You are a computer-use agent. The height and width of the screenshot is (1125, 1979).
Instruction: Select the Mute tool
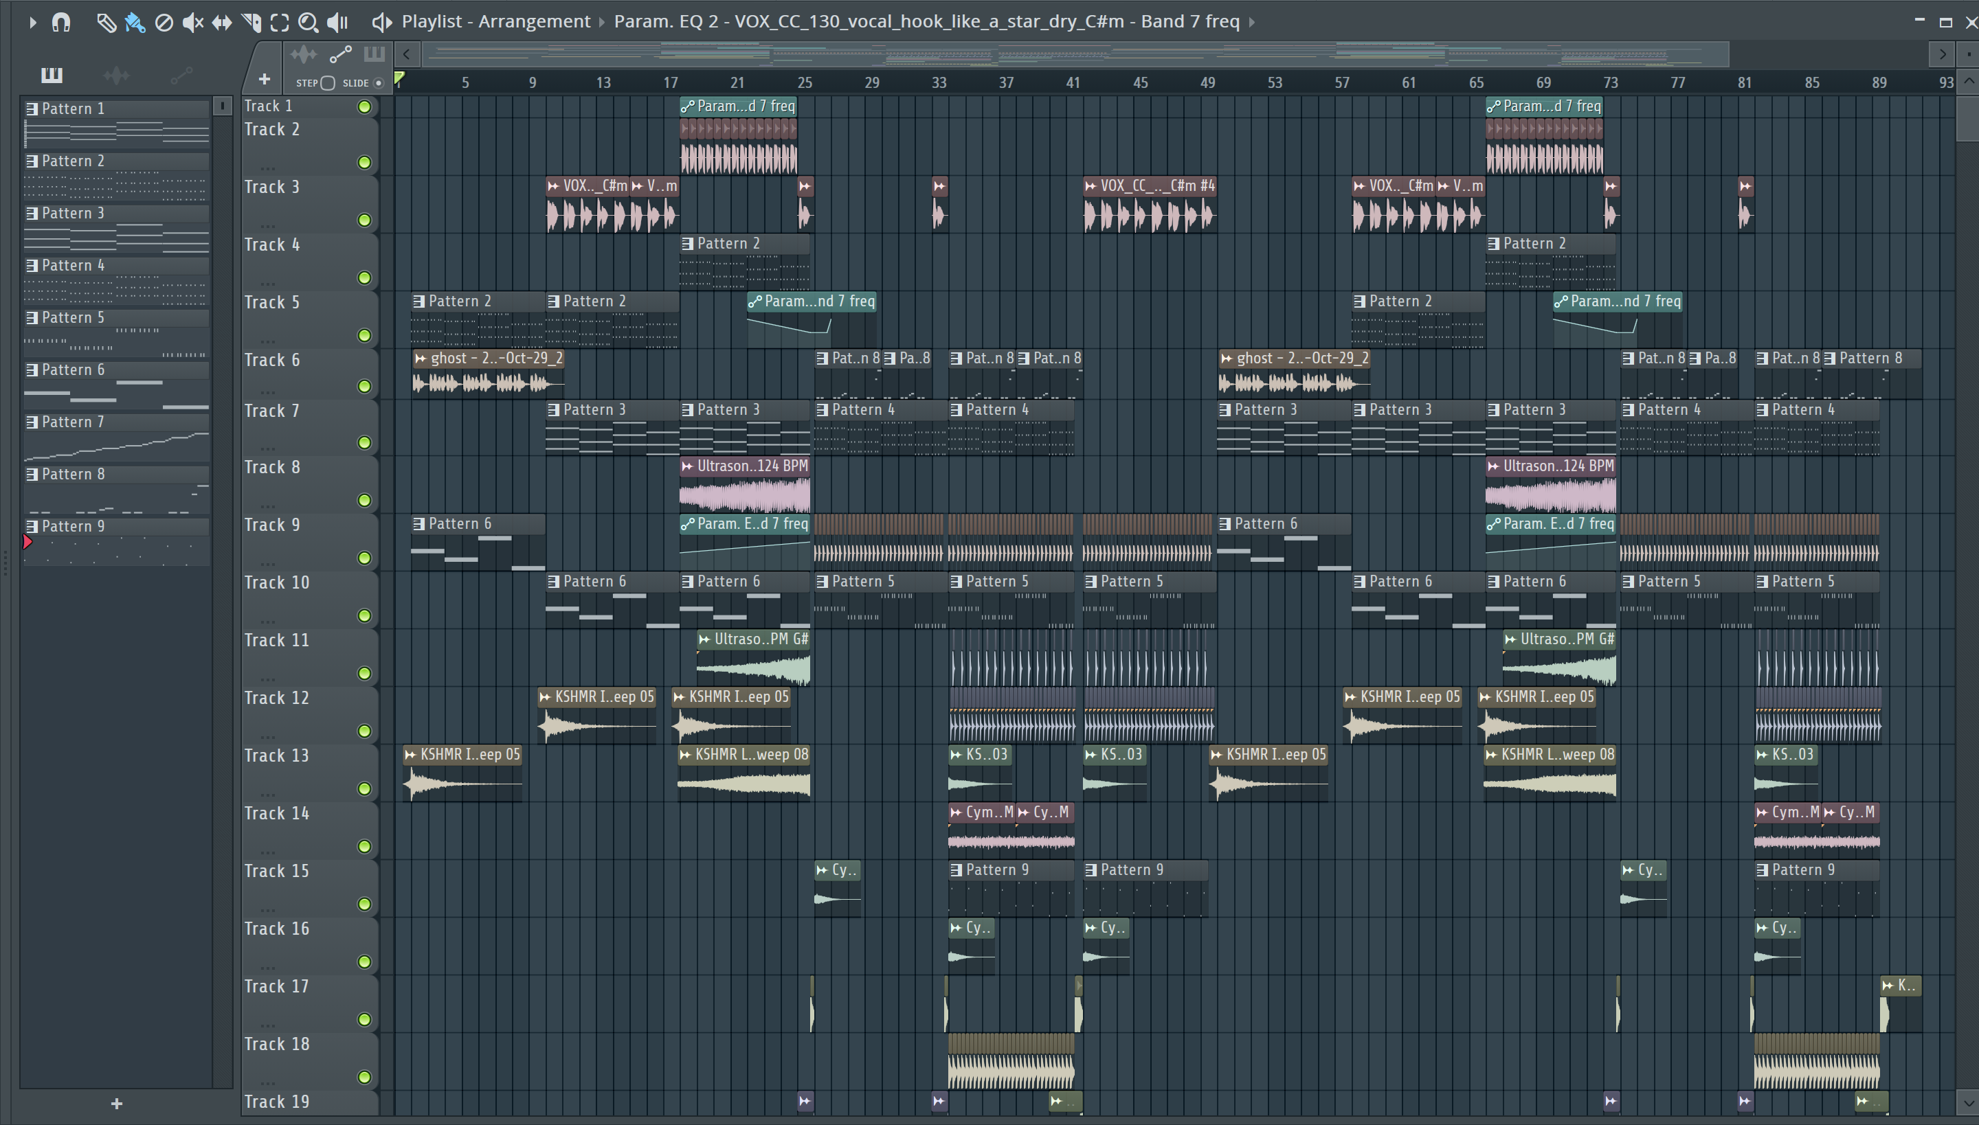click(192, 23)
